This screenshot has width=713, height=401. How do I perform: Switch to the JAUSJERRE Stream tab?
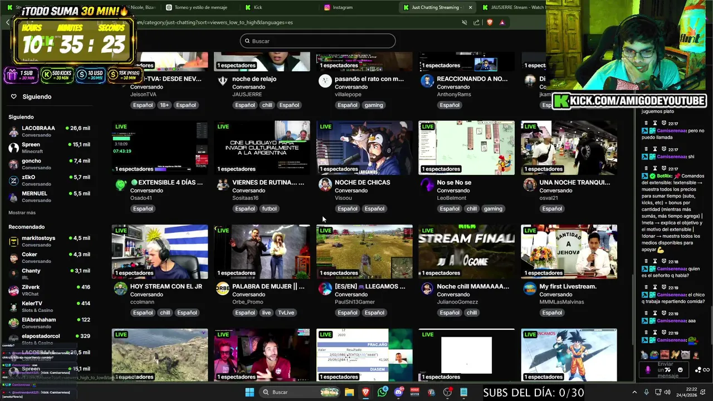(x=512, y=7)
